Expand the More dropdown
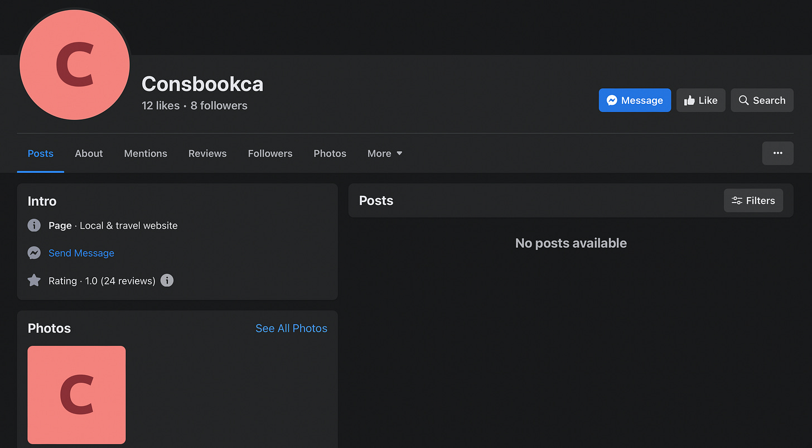The height and width of the screenshot is (448, 812). pos(385,153)
